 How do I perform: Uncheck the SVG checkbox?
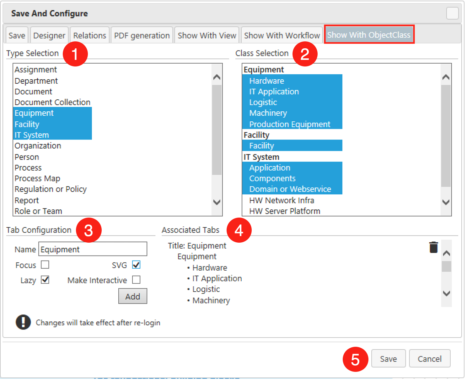pyautogui.click(x=136, y=265)
